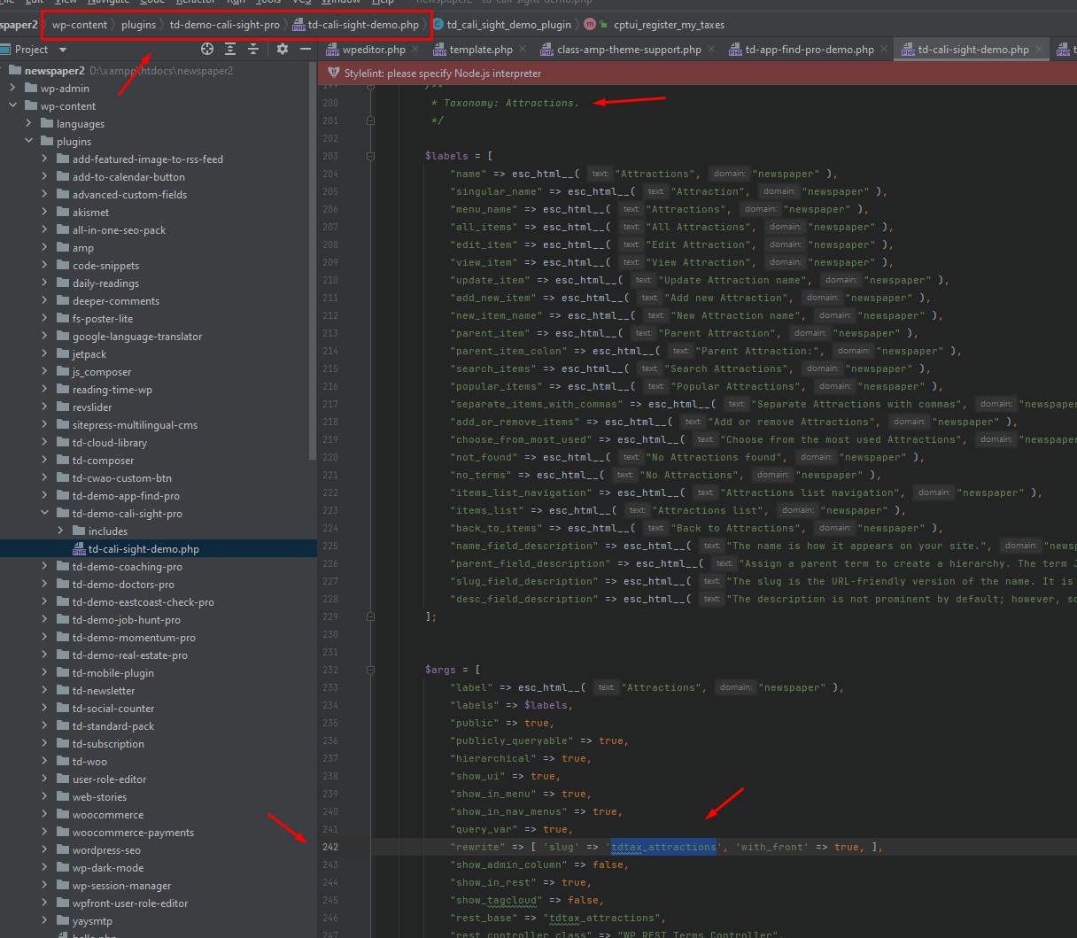This screenshot has width=1077, height=938.
Task: Expand the woocommerce folder
Action: pos(44,815)
